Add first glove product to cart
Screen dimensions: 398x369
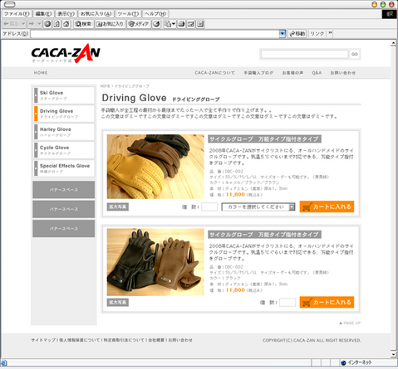(x=327, y=206)
